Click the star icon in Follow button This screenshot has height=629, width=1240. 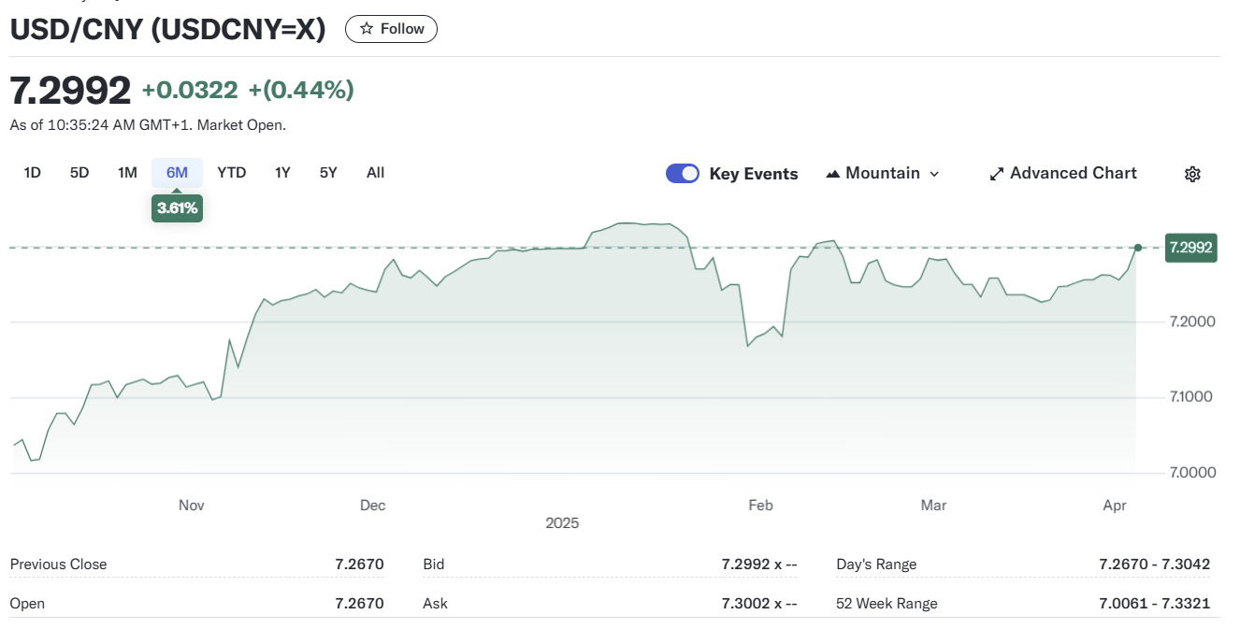click(367, 29)
